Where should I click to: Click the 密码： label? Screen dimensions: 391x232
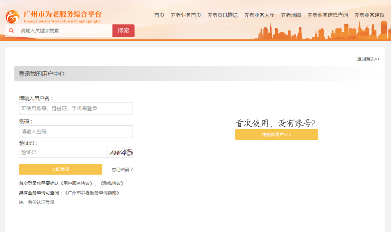[26, 121]
